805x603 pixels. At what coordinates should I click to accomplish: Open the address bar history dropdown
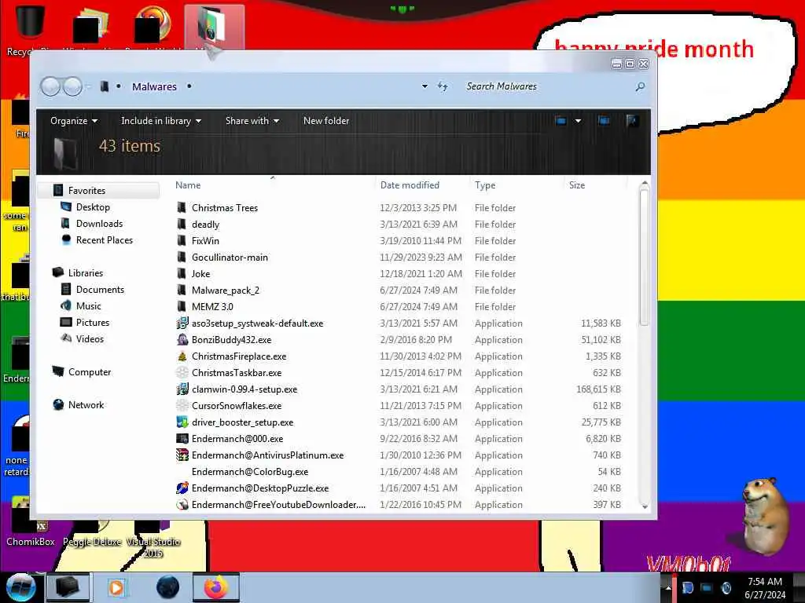(x=425, y=86)
